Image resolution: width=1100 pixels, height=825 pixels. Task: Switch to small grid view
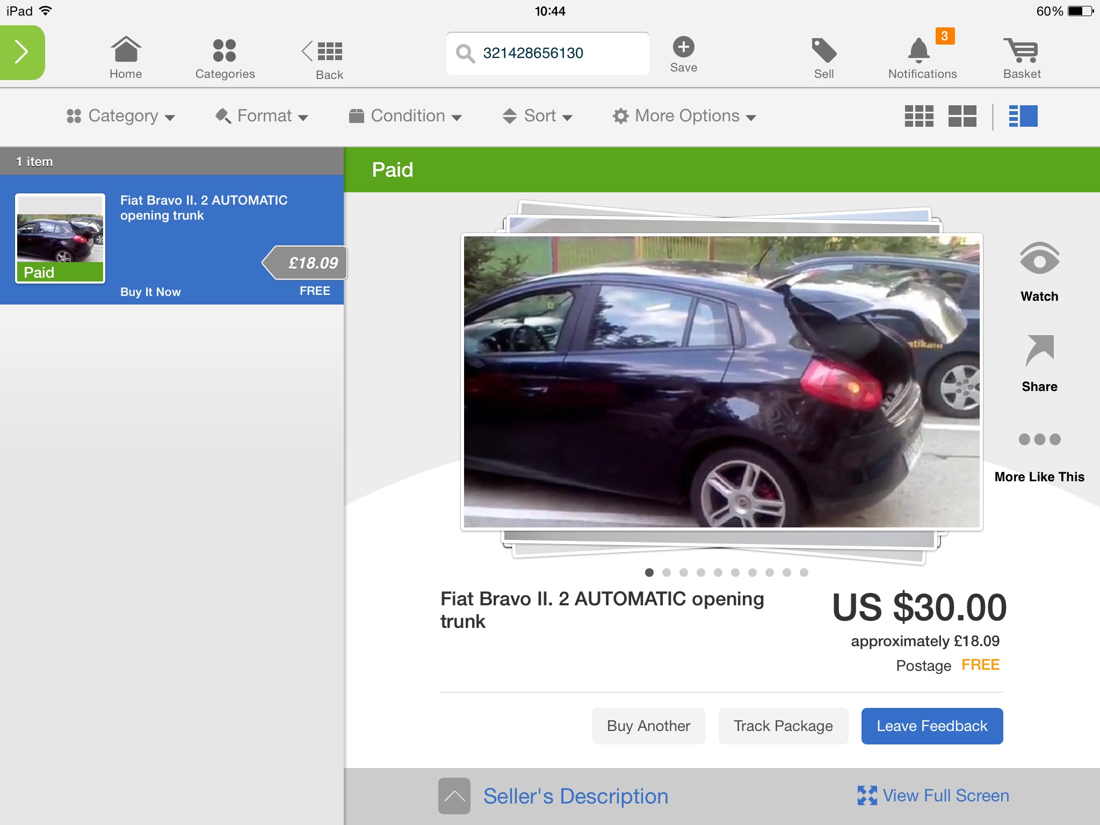pos(919,116)
